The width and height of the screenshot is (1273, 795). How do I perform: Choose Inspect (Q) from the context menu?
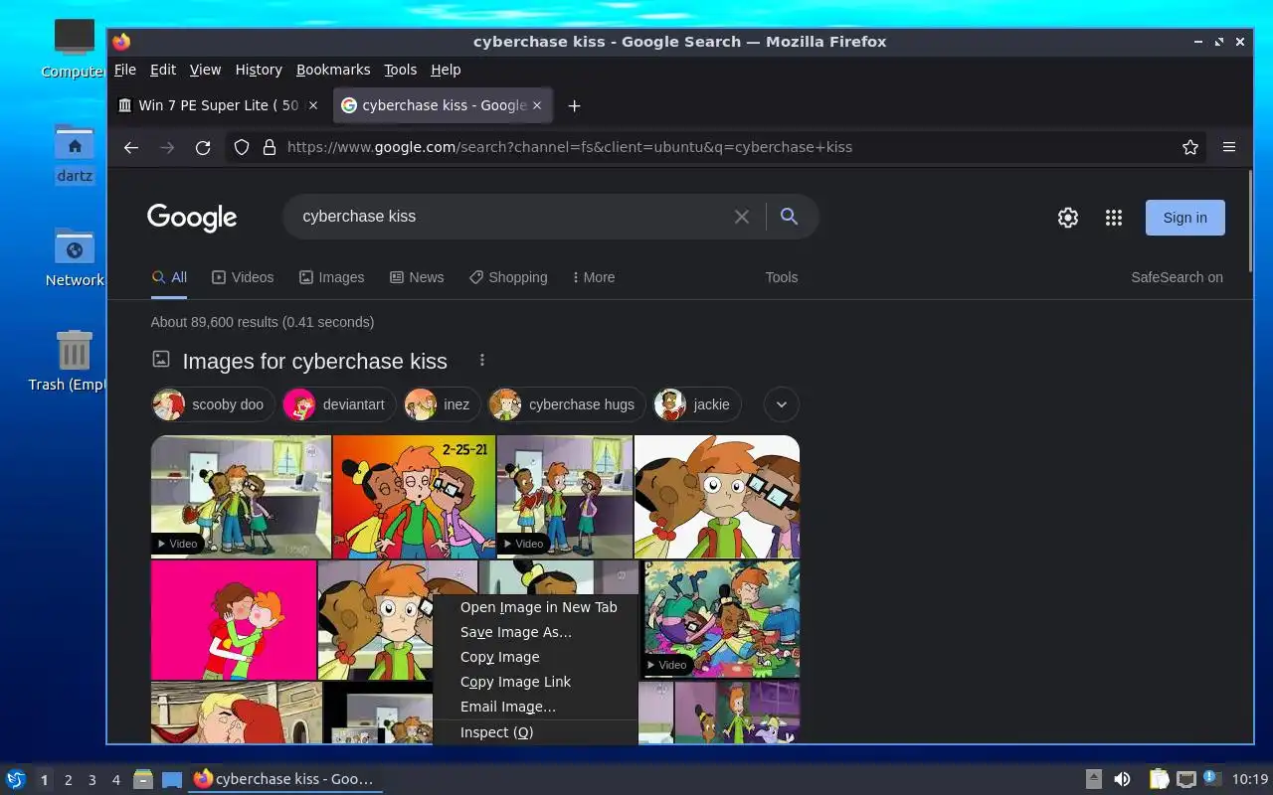pos(535,732)
